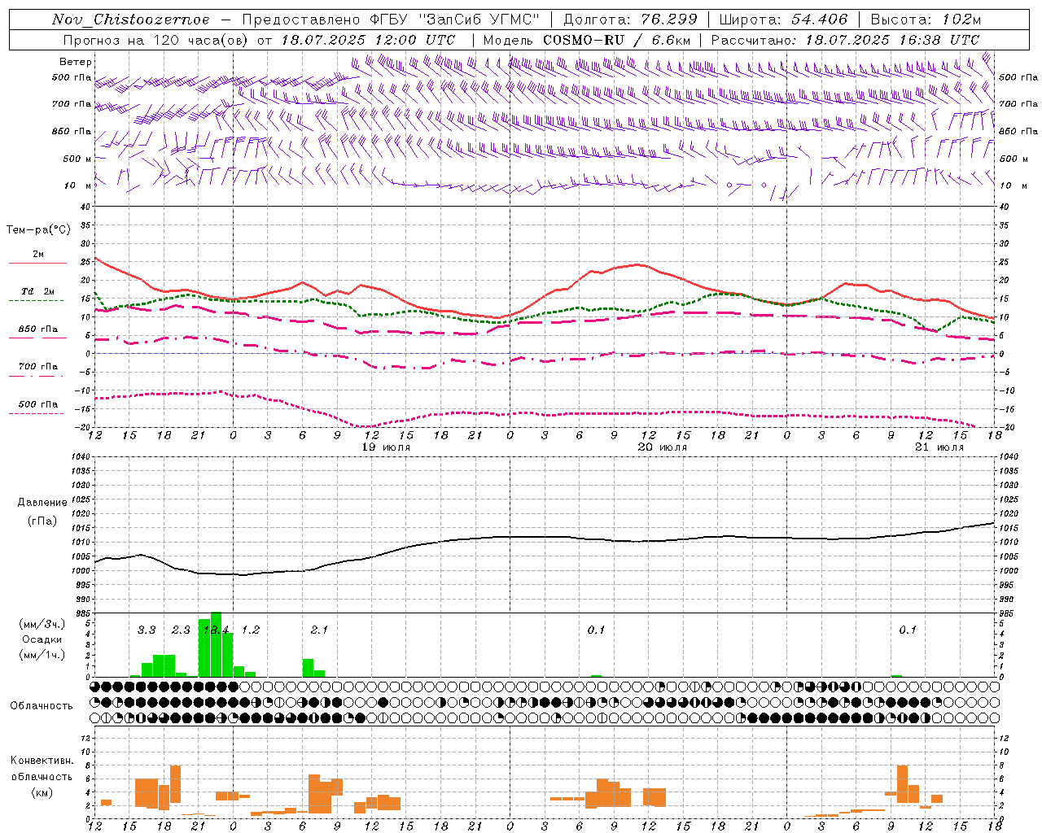Click the 18.4 precipitation total
This screenshot has width=1042, height=833.
tap(217, 630)
